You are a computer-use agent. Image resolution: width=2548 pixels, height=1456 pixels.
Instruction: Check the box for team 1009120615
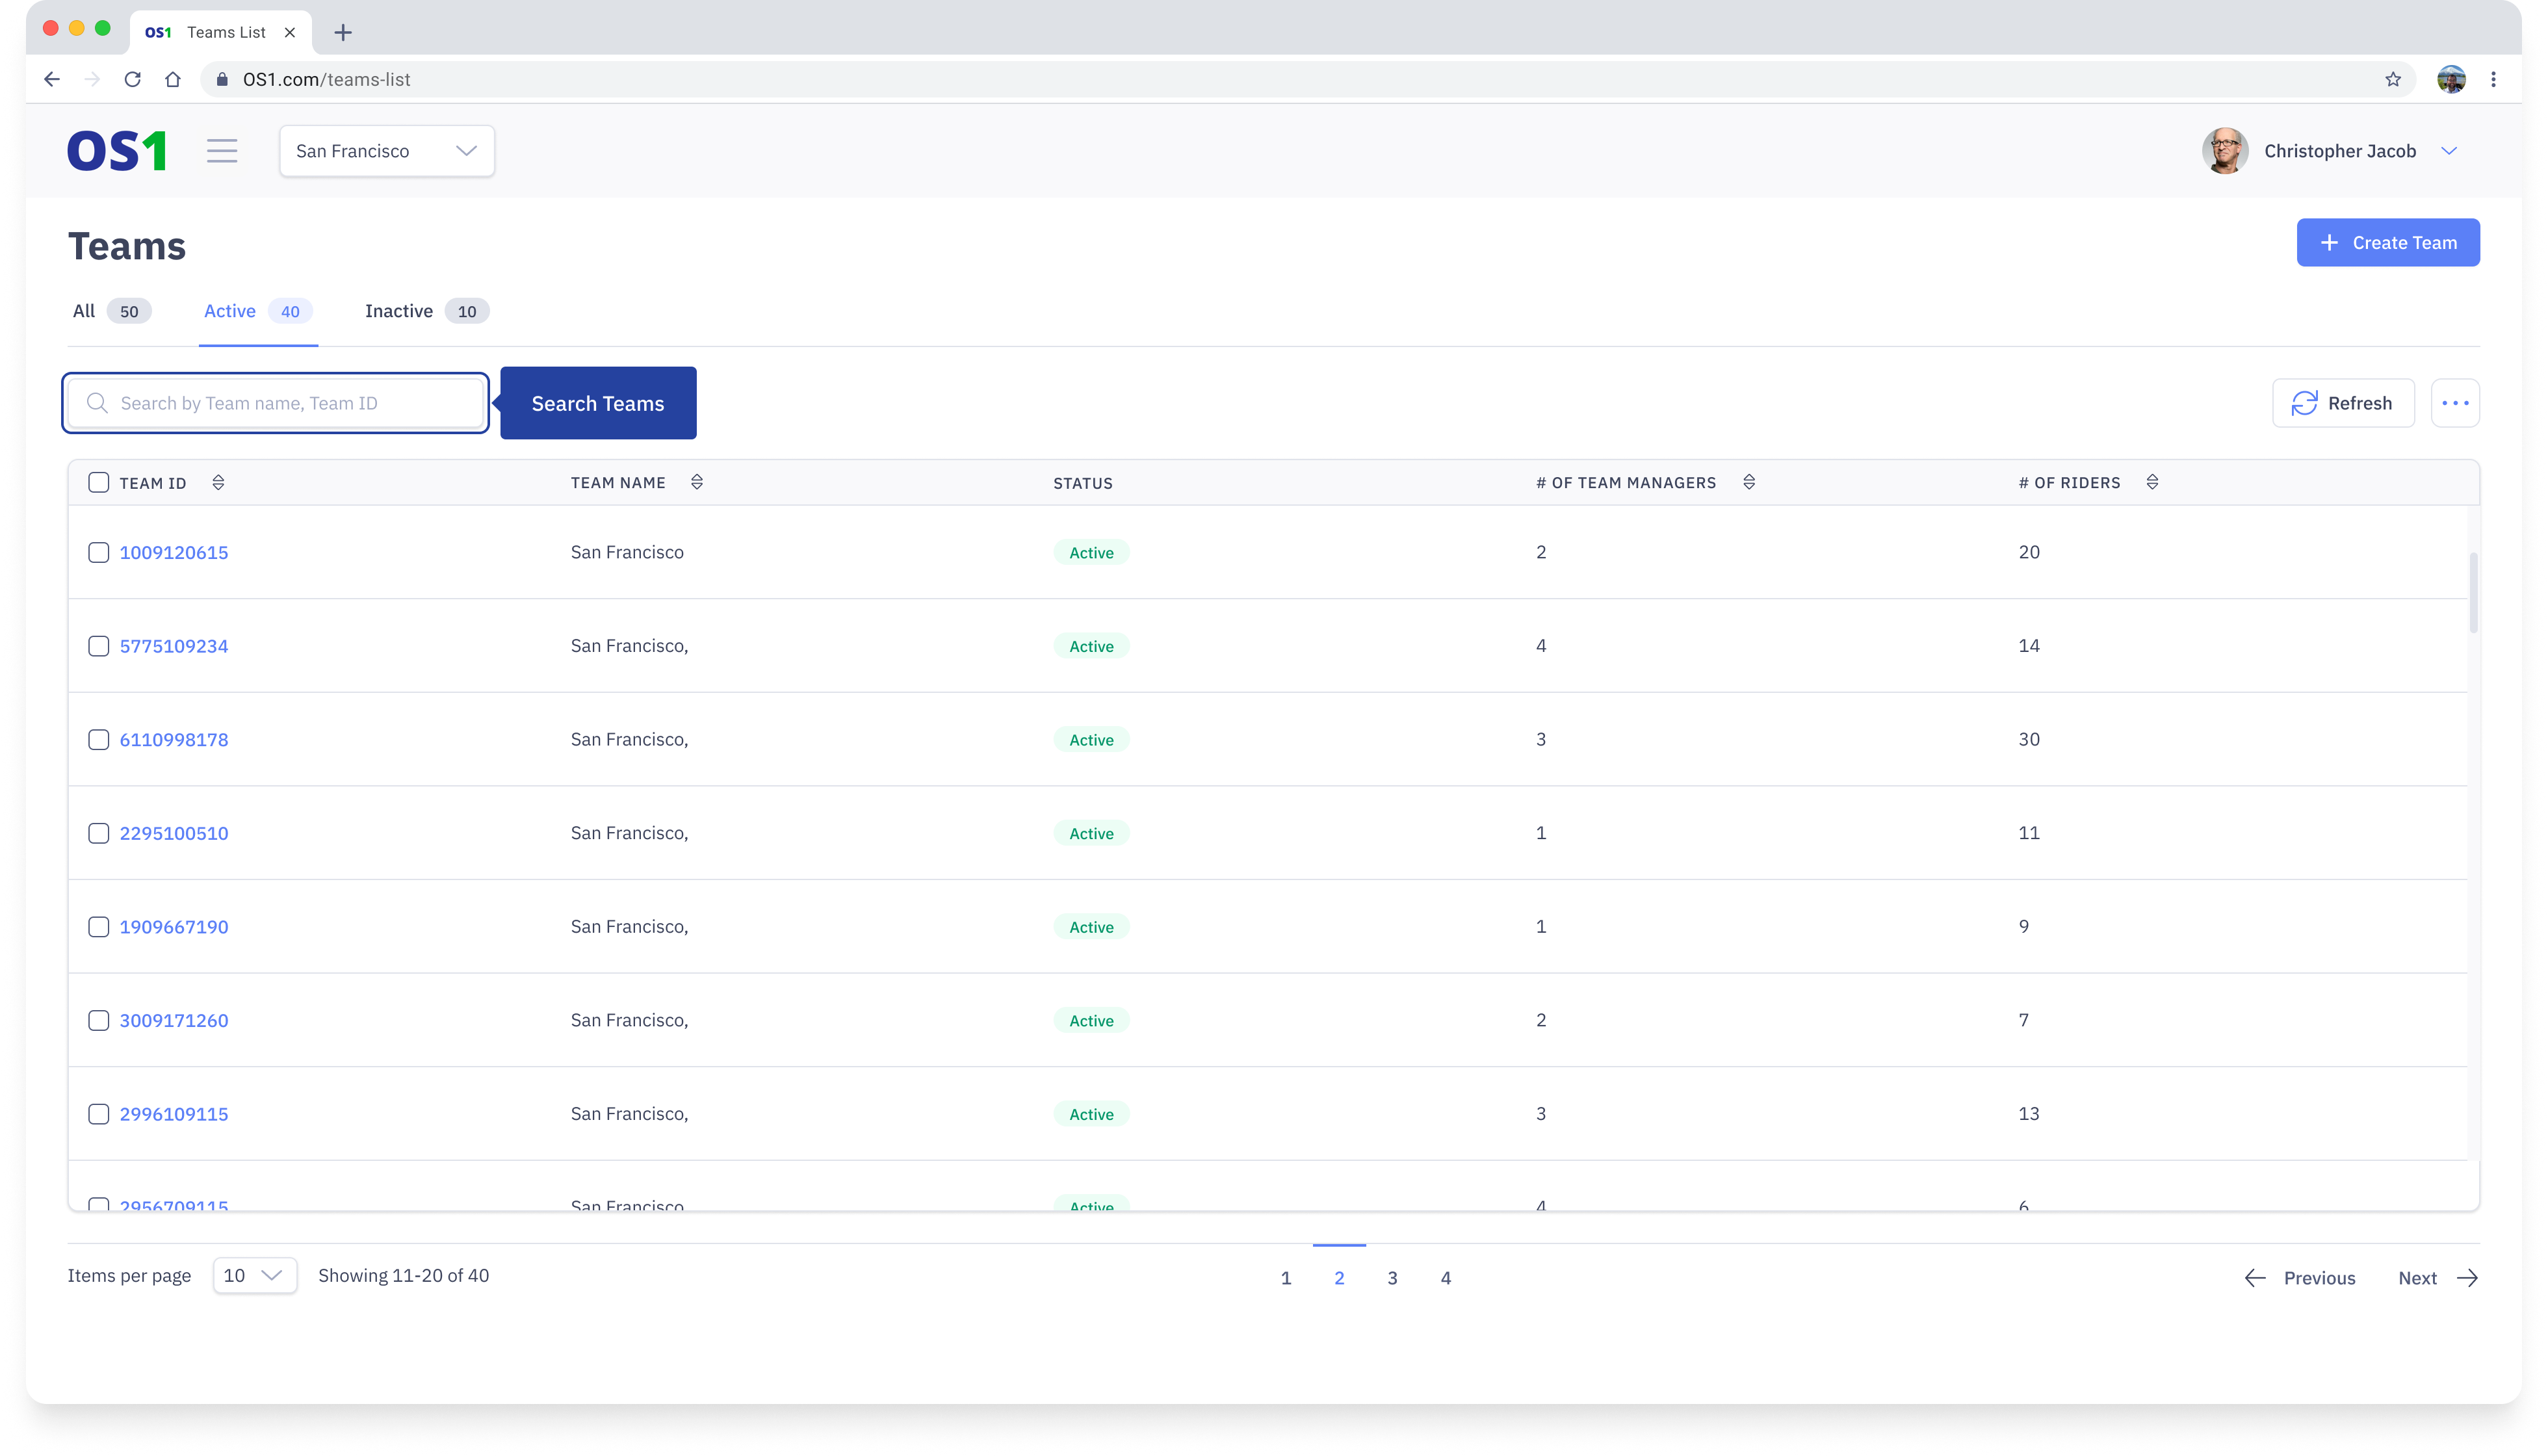click(99, 553)
